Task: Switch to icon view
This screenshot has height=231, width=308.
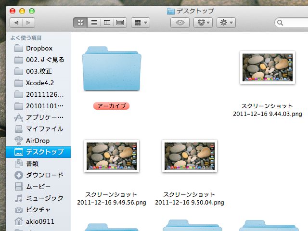Action: click(x=80, y=23)
